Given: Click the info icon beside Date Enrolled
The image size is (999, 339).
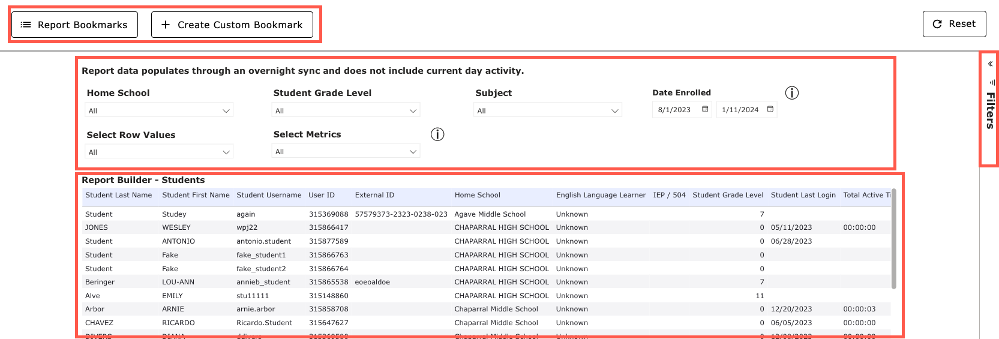Looking at the screenshot, I should (791, 93).
